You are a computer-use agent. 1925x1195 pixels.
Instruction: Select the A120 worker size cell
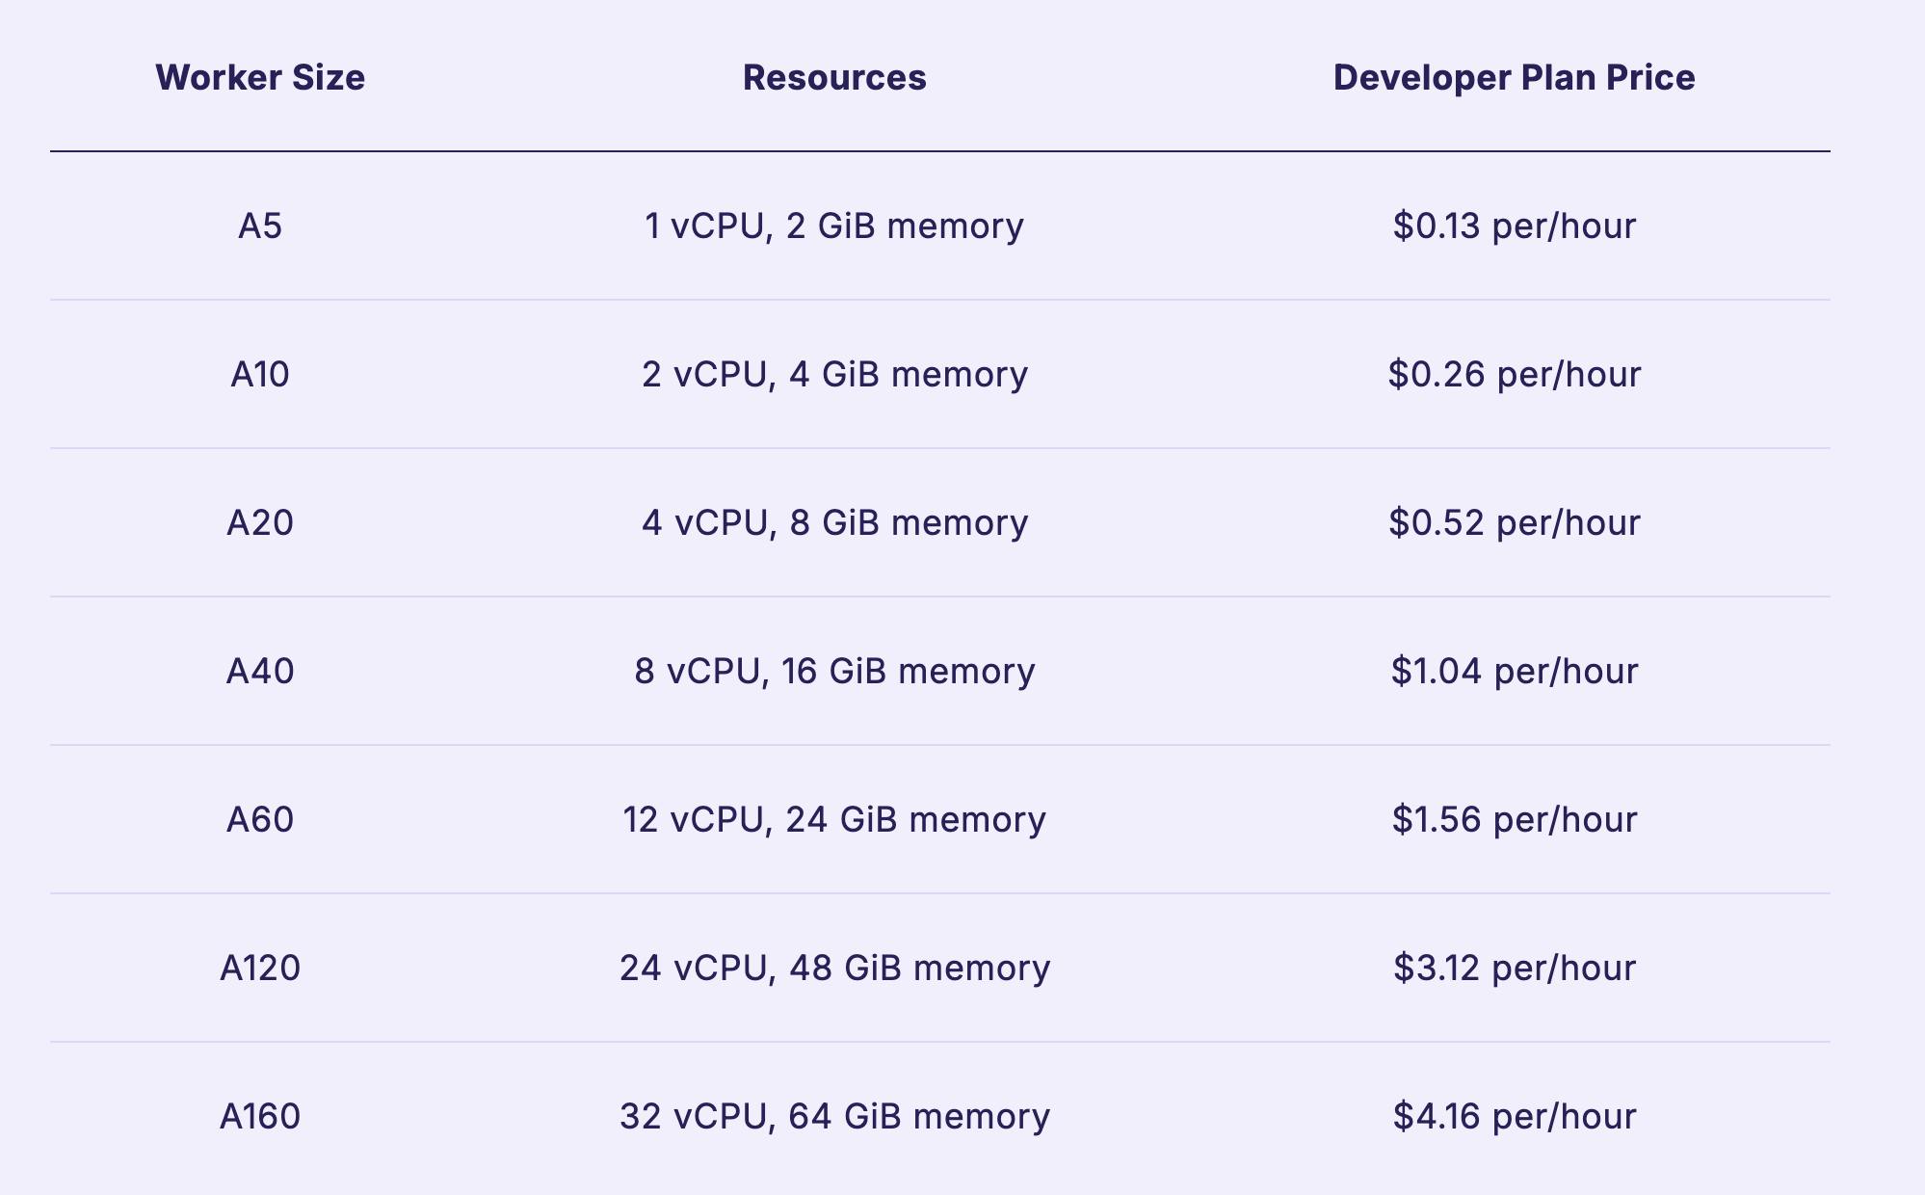click(x=260, y=969)
